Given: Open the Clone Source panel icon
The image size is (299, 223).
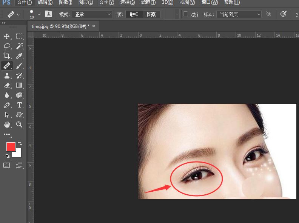Looking at the screenshot, I should point(48,14).
